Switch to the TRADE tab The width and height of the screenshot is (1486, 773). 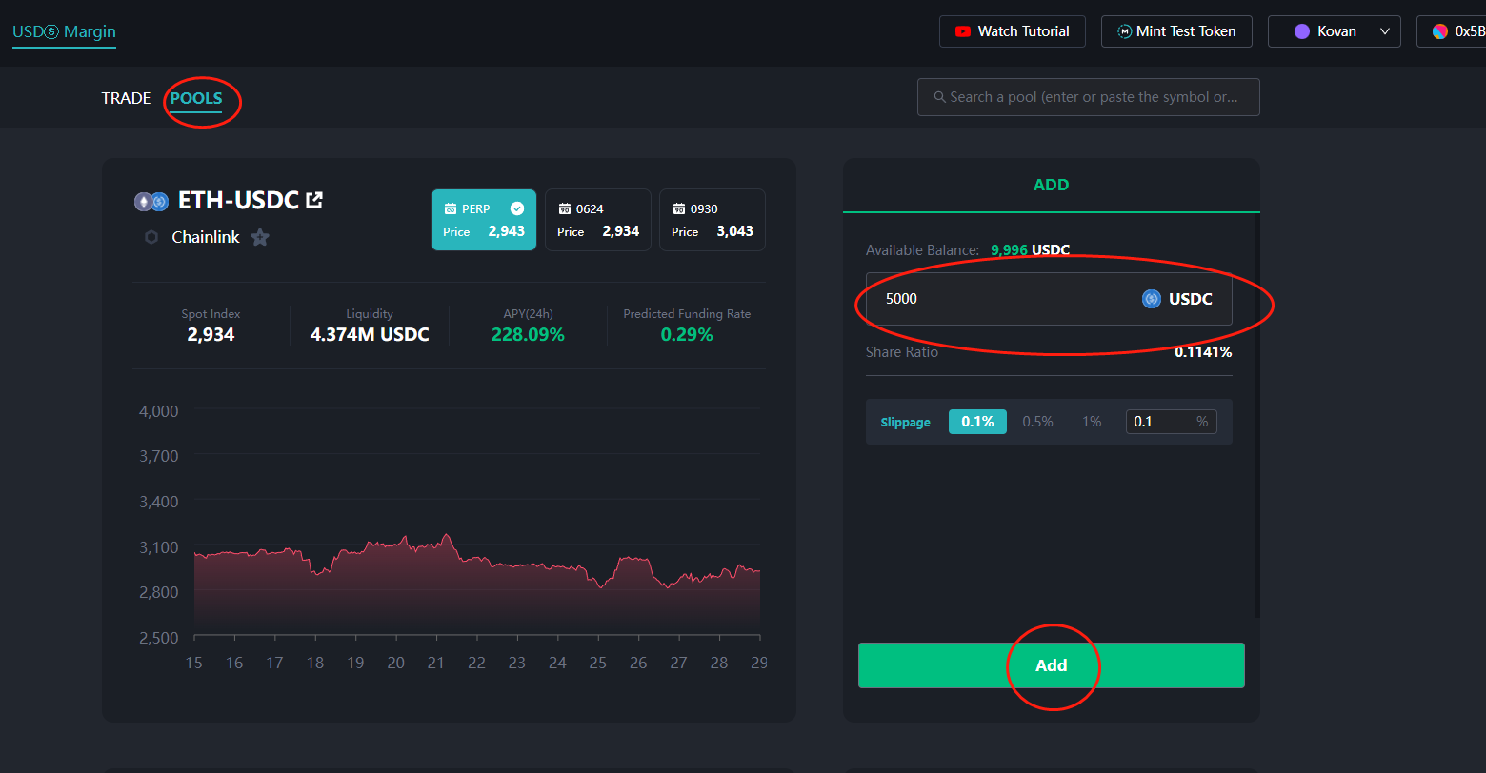126,98
